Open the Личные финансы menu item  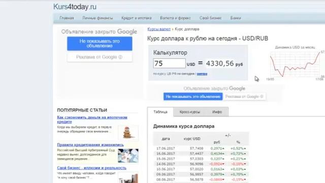coord(97,18)
